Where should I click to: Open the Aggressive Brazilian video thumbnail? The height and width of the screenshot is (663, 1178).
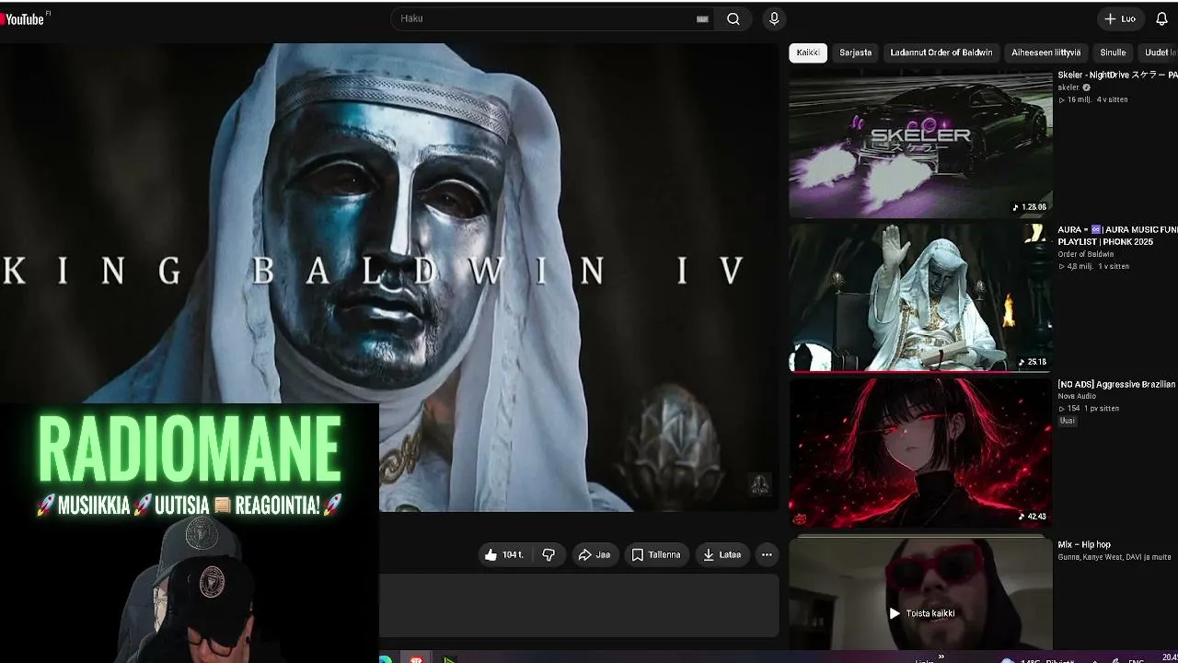(920, 452)
